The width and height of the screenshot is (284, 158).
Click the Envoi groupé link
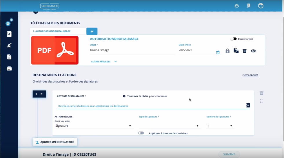(250, 75)
